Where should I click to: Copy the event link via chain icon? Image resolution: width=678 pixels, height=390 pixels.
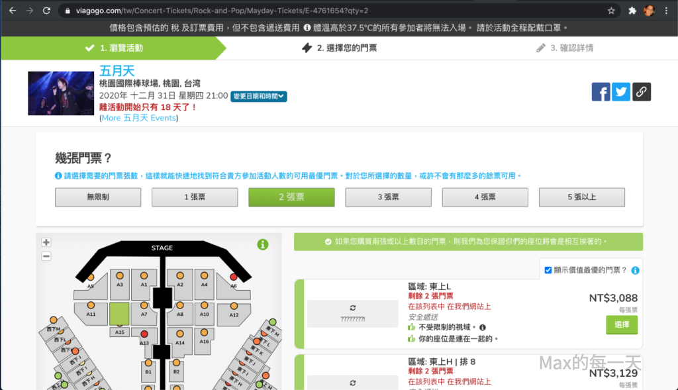coord(642,92)
